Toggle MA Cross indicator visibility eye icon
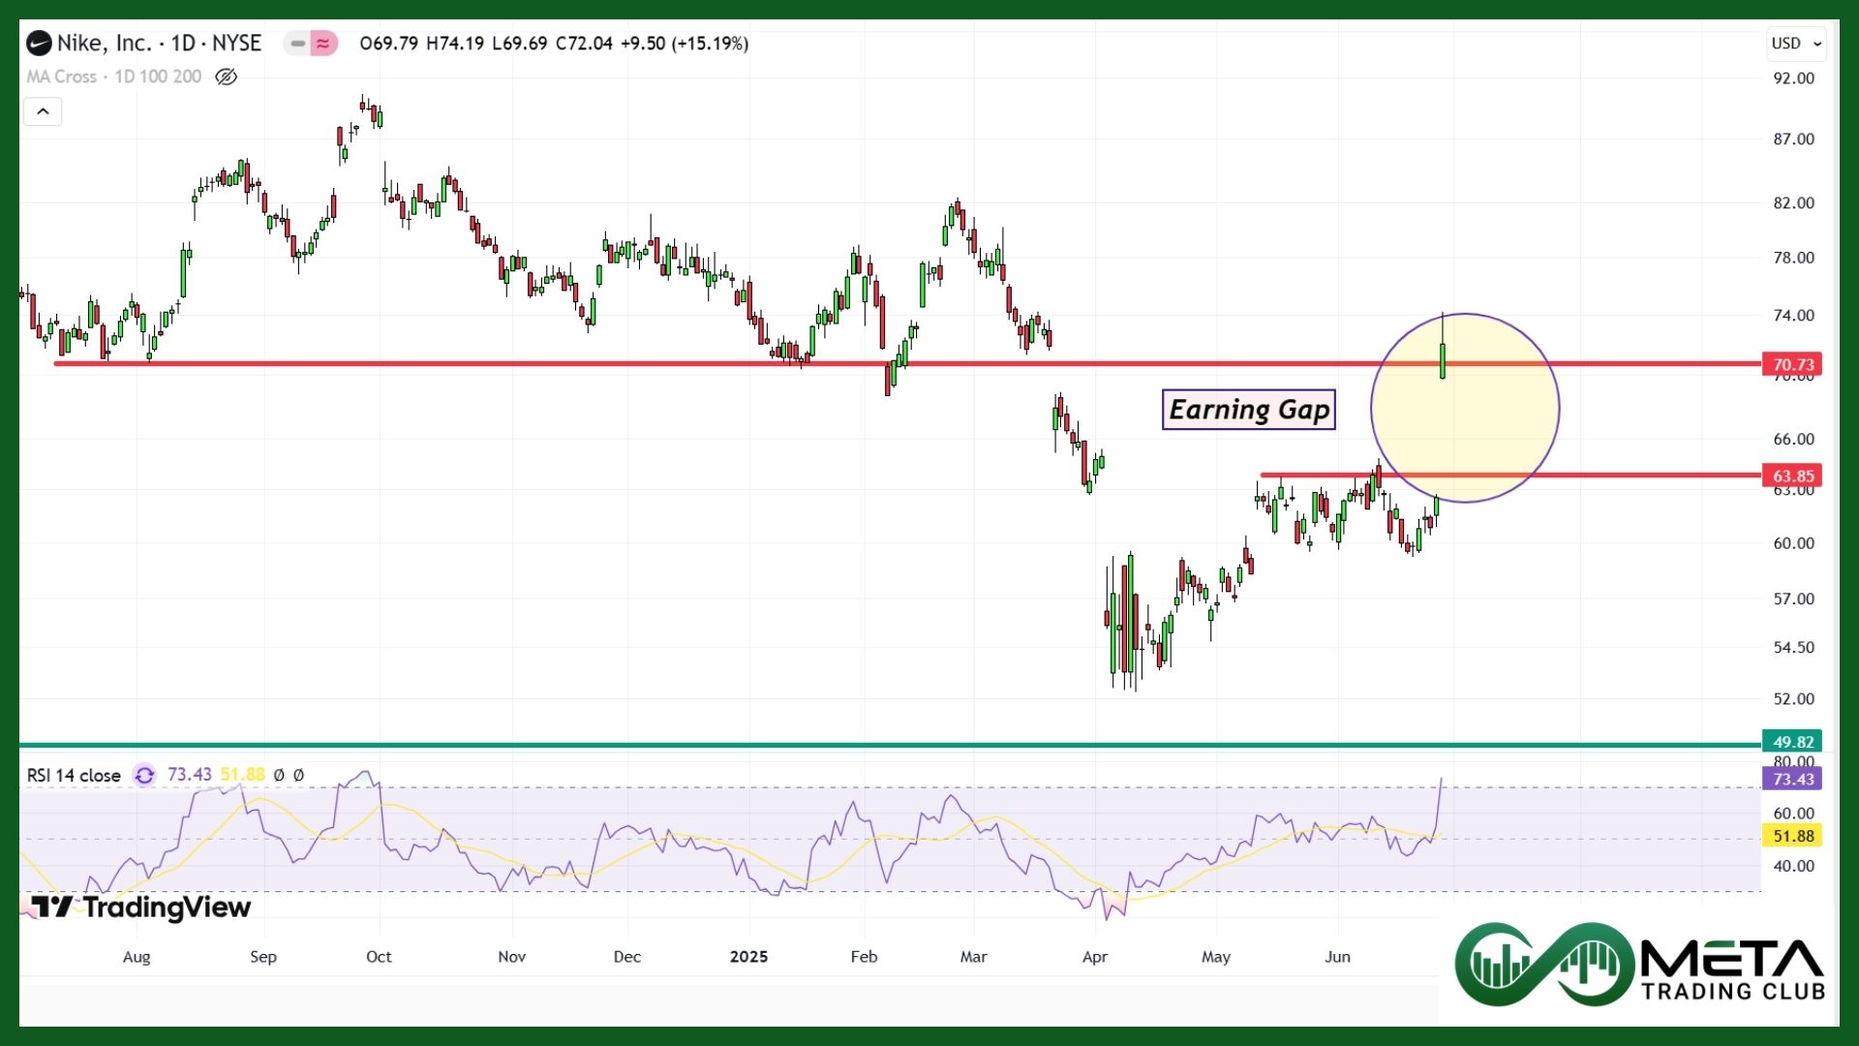This screenshot has height=1046, width=1859. coord(226,77)
